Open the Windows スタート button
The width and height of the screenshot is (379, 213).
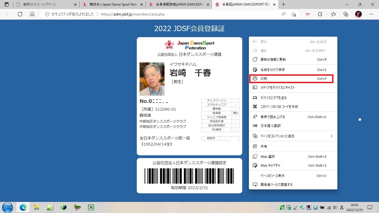pyautogui.click(x=7, y=207)
